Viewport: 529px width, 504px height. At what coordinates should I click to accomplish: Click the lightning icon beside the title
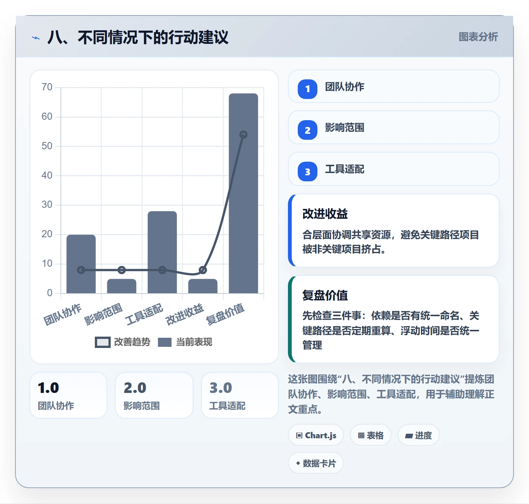[x=36, y=38]
